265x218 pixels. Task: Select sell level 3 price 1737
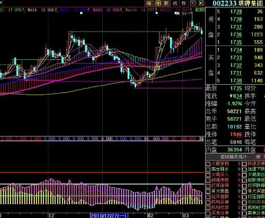(236, 27)
